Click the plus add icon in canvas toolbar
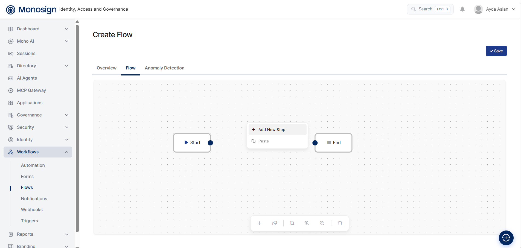 [x=259, y=223]
